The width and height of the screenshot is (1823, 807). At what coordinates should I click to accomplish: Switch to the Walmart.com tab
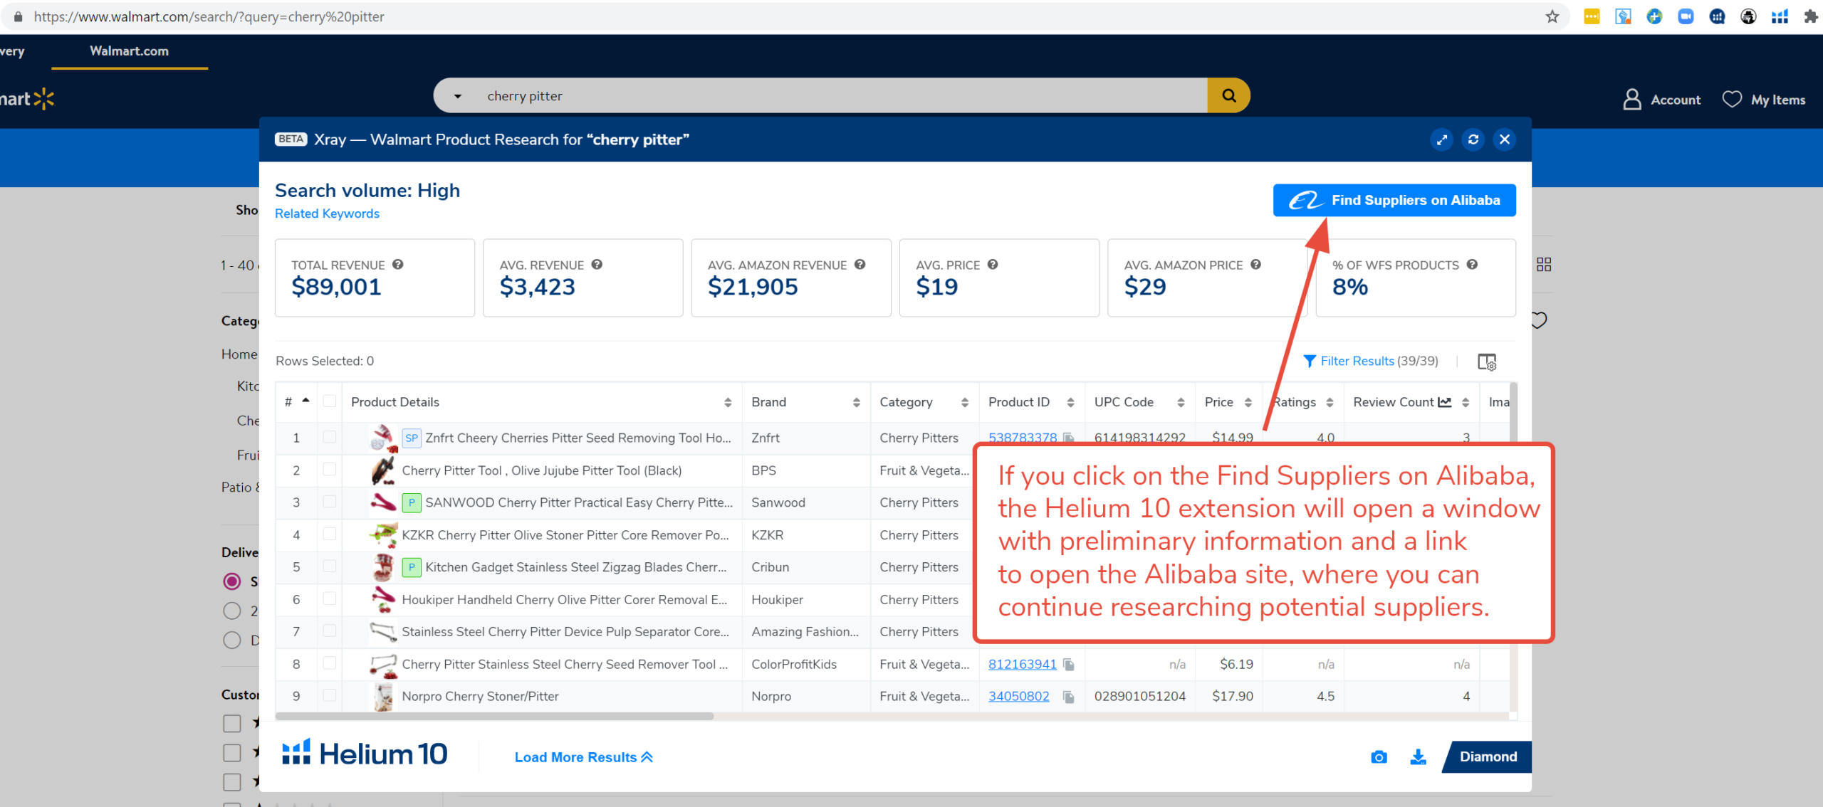click(129, 51)
